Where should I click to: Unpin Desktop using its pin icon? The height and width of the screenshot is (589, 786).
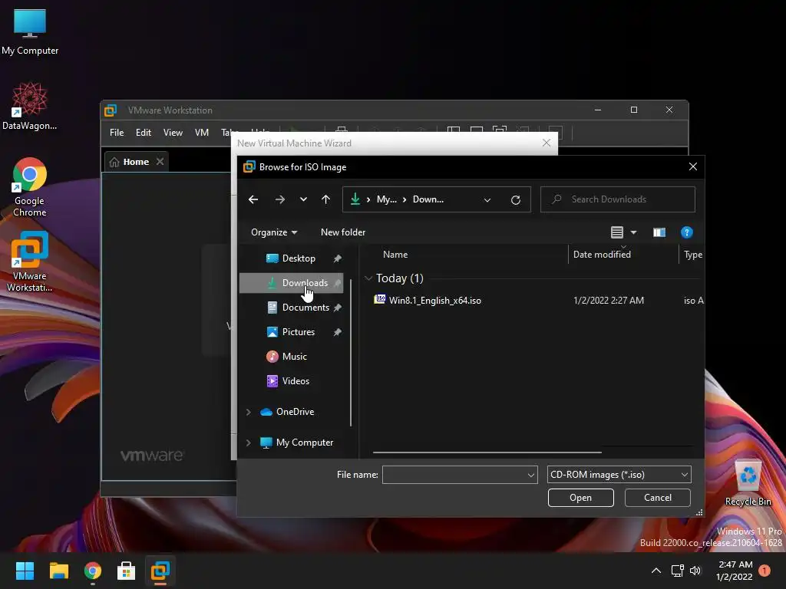point(338,258)
